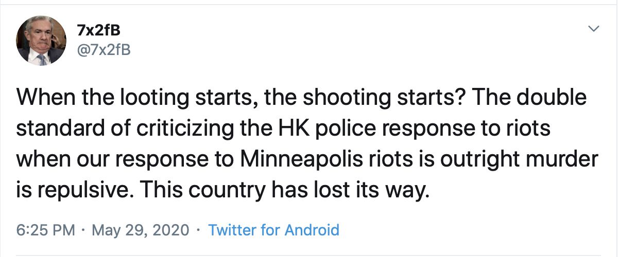Open the tweet options chevron menu
619x257 pixels.
[595, 28]
